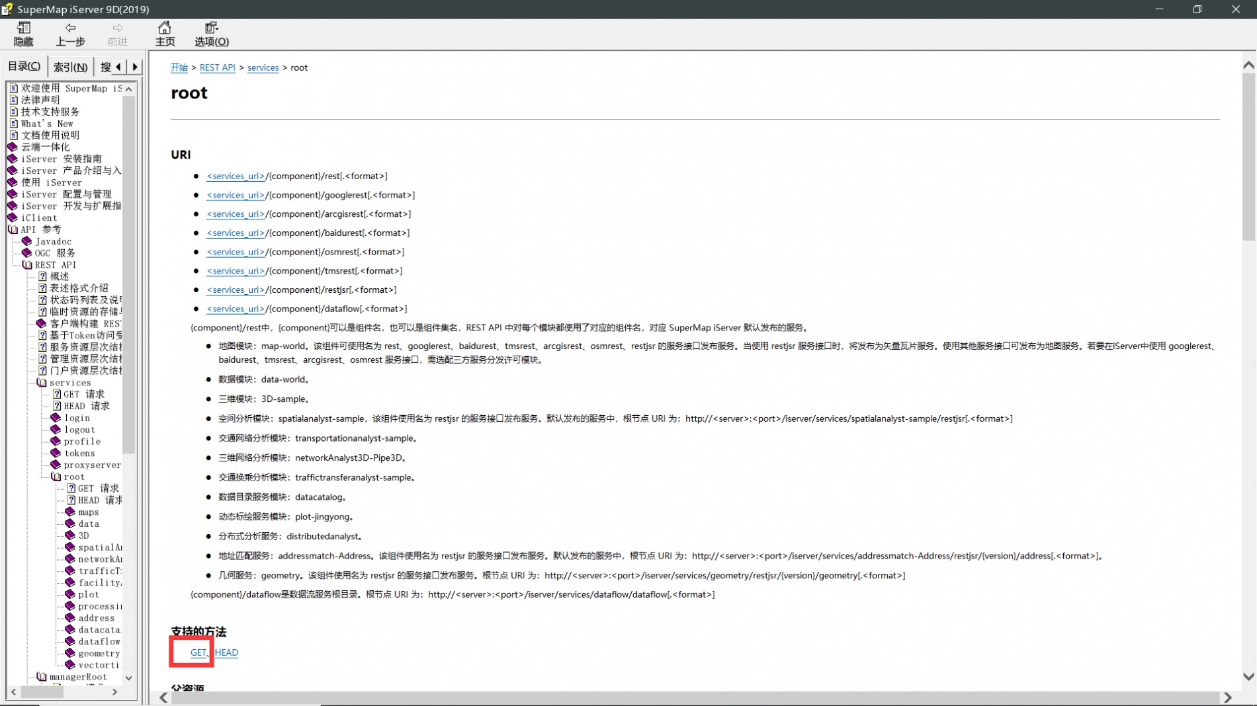Click the tree panel vertical scrollbar thumb
Screen dimensions: 1257x706
pos(129,274)
